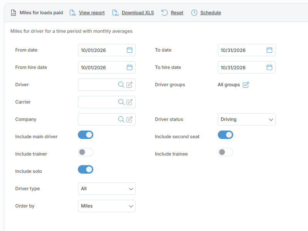Click the XLS file icon
This screenshot has width=308, height=231.
point(116,13)
